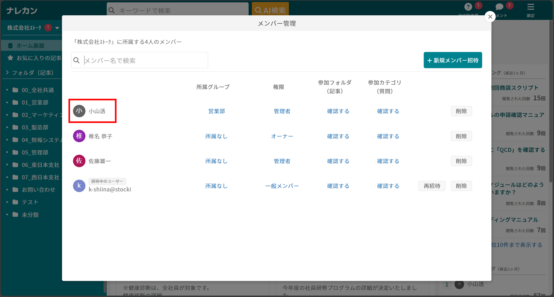Click 小山透's circular avatar icon
This screenshot has width=554, height=297.
point(79,111)
